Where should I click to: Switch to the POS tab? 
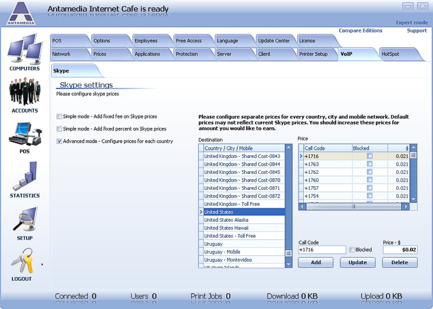pyautogui.click(x=69, y=41)
